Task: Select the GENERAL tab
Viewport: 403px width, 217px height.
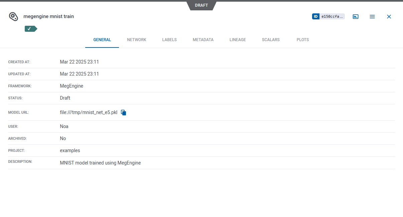Action: tap(102, 39)
